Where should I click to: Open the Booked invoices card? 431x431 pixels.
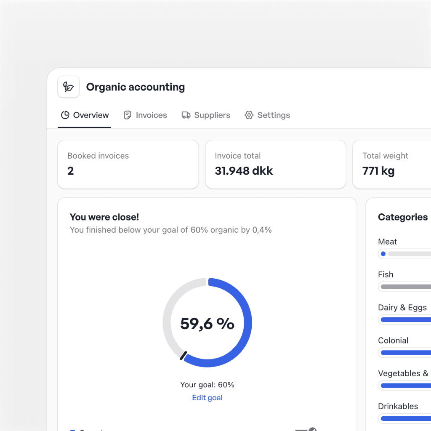pyautogui.click(x=128, y=164)
